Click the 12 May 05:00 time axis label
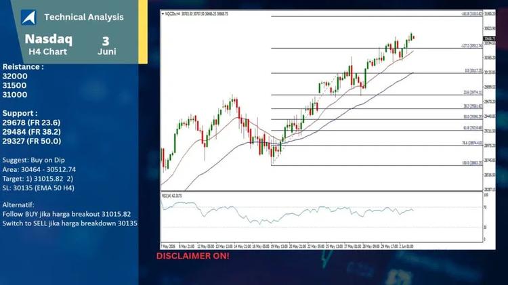This screenshot has width=508, height=285. 206,246
